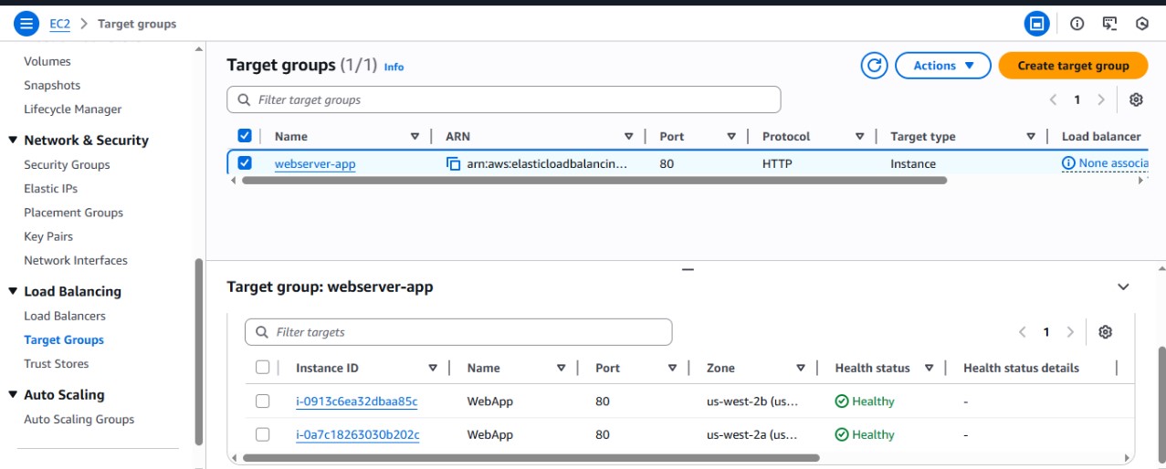The width and height of the screenshot is (1166, 469).
Task: Open Network Interfaces in the sidebar
Action: (x=76, y=260)
